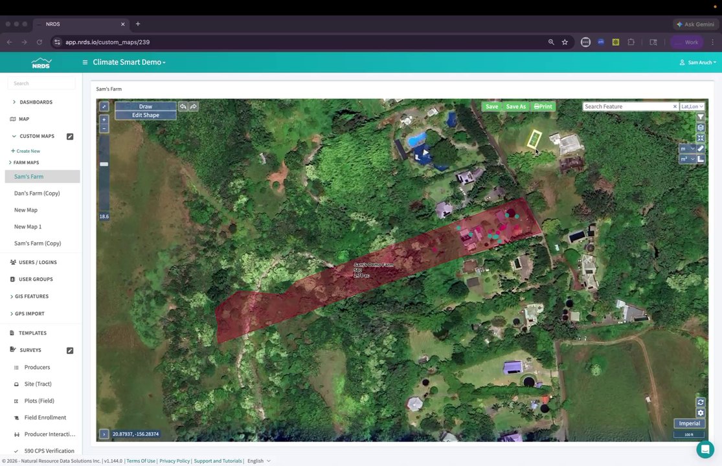Viewport: 722px width, 466px height.
Task: Select the New Map entry
Action: tap(26, 210)
